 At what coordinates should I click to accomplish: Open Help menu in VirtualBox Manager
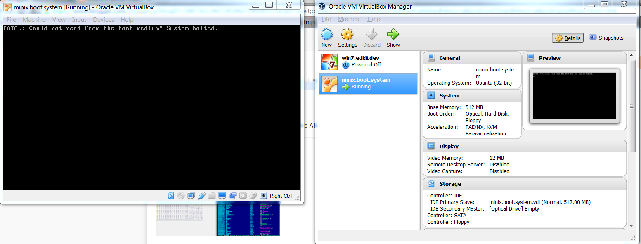click(x=374, y=19)
